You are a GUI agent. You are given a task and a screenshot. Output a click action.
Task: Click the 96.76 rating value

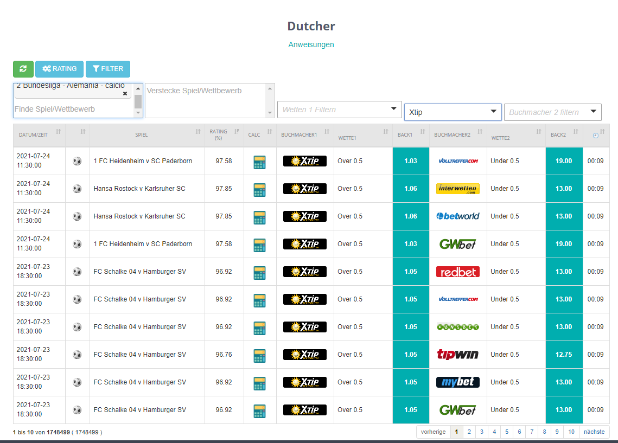224,355
